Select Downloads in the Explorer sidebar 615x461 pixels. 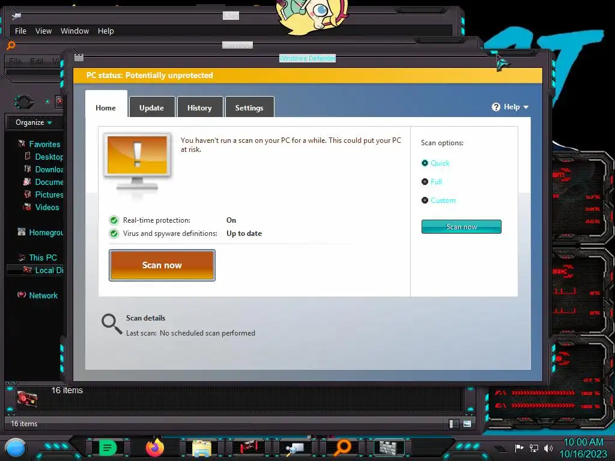point(49,169)
